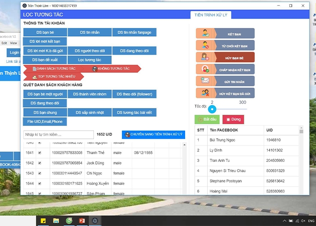The height and width of the screenshot is (226, 316).
Task: Click the network tray icon
Action: pos(297,221)
